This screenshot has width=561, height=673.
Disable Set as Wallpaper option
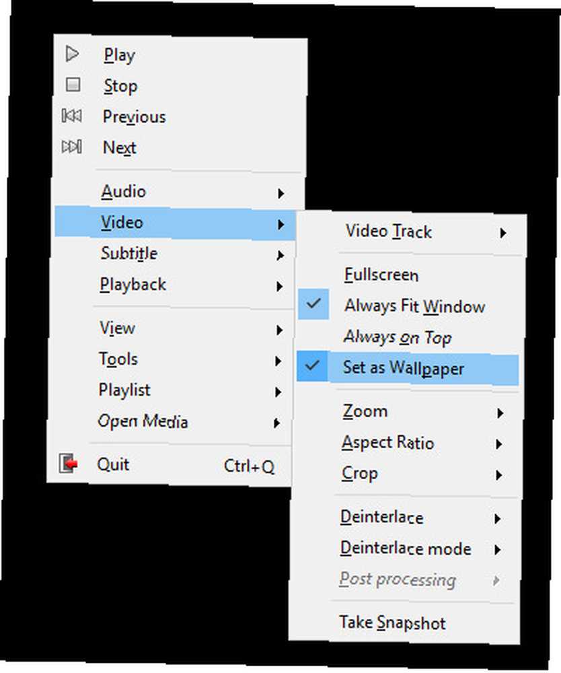(x=312, y=366)
